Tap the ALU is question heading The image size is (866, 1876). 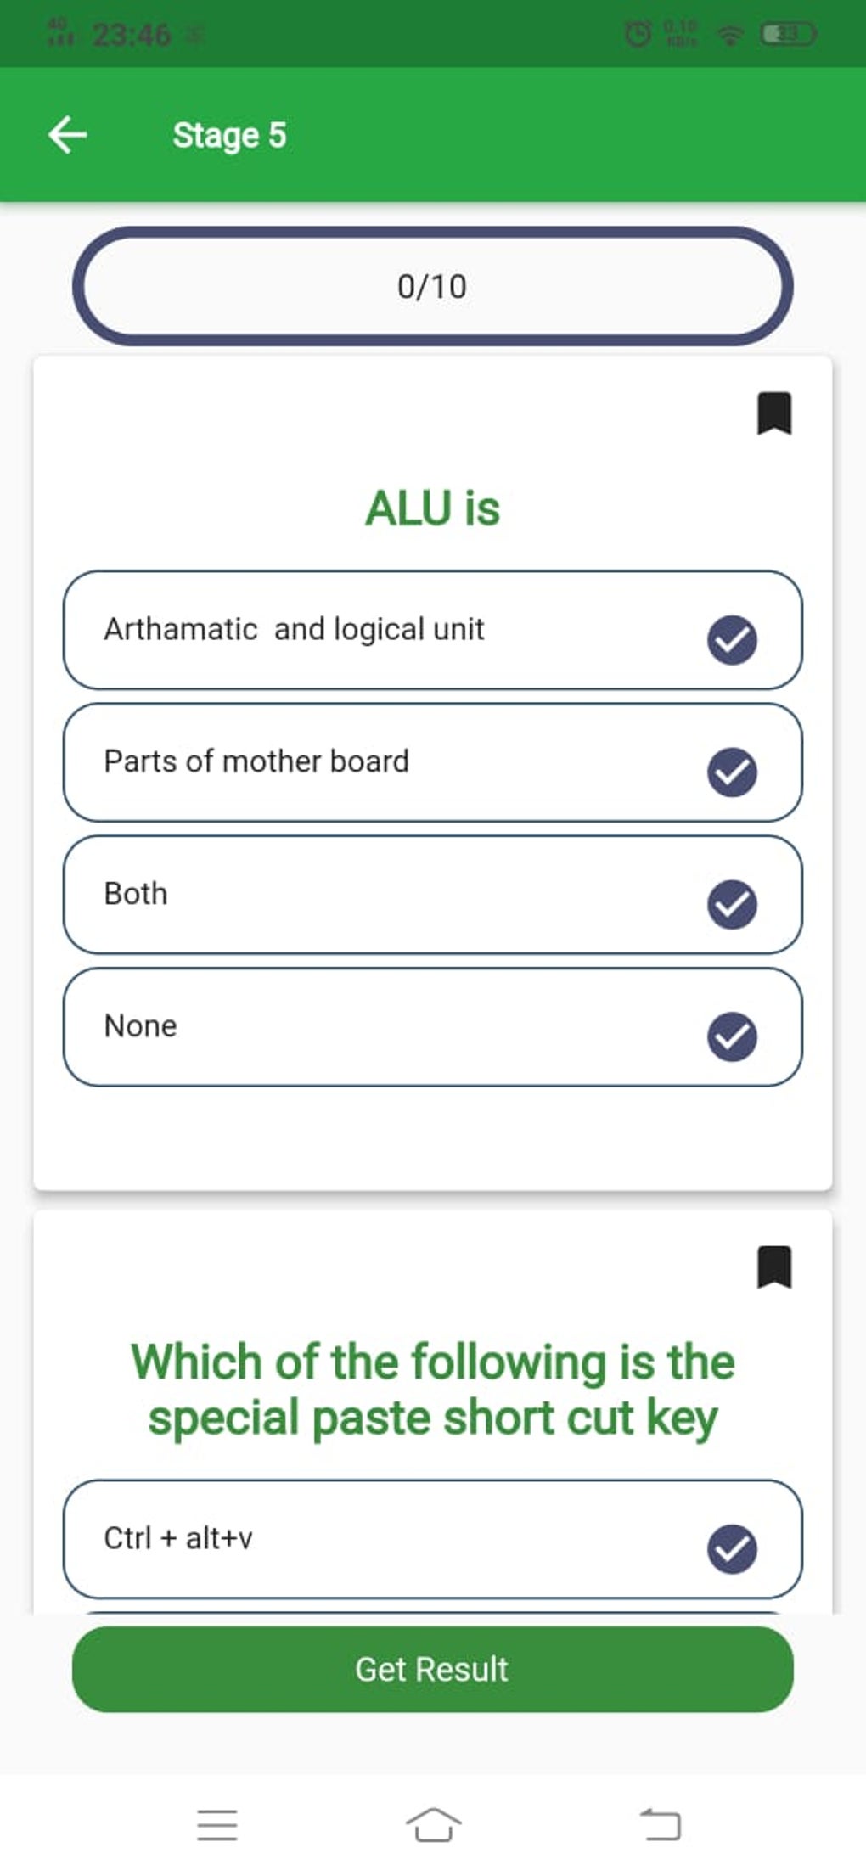433,508
